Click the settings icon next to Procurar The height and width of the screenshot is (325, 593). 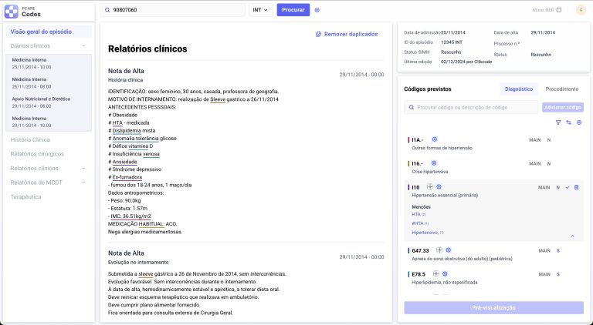click(x=317, y=10)
